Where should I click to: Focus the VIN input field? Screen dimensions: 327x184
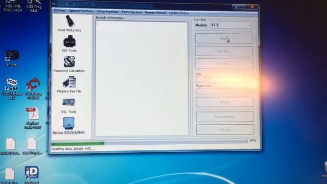click(x=220, y=80)
